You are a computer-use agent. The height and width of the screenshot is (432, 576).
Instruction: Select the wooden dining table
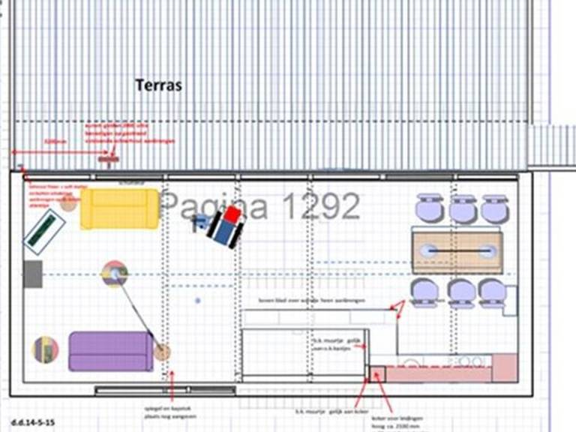pyautogui.click(x=457, y=252)
